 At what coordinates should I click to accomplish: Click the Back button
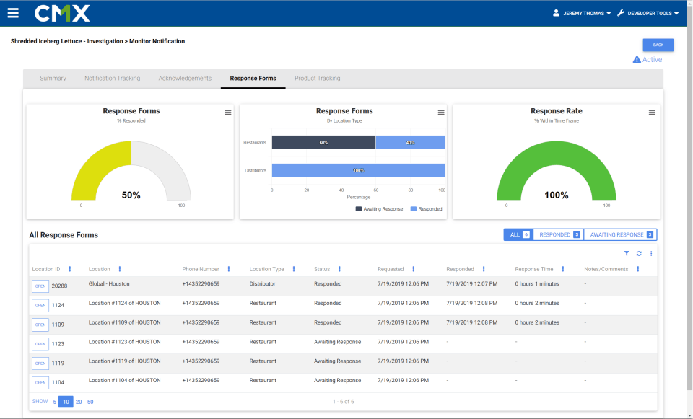pos(658,45)
